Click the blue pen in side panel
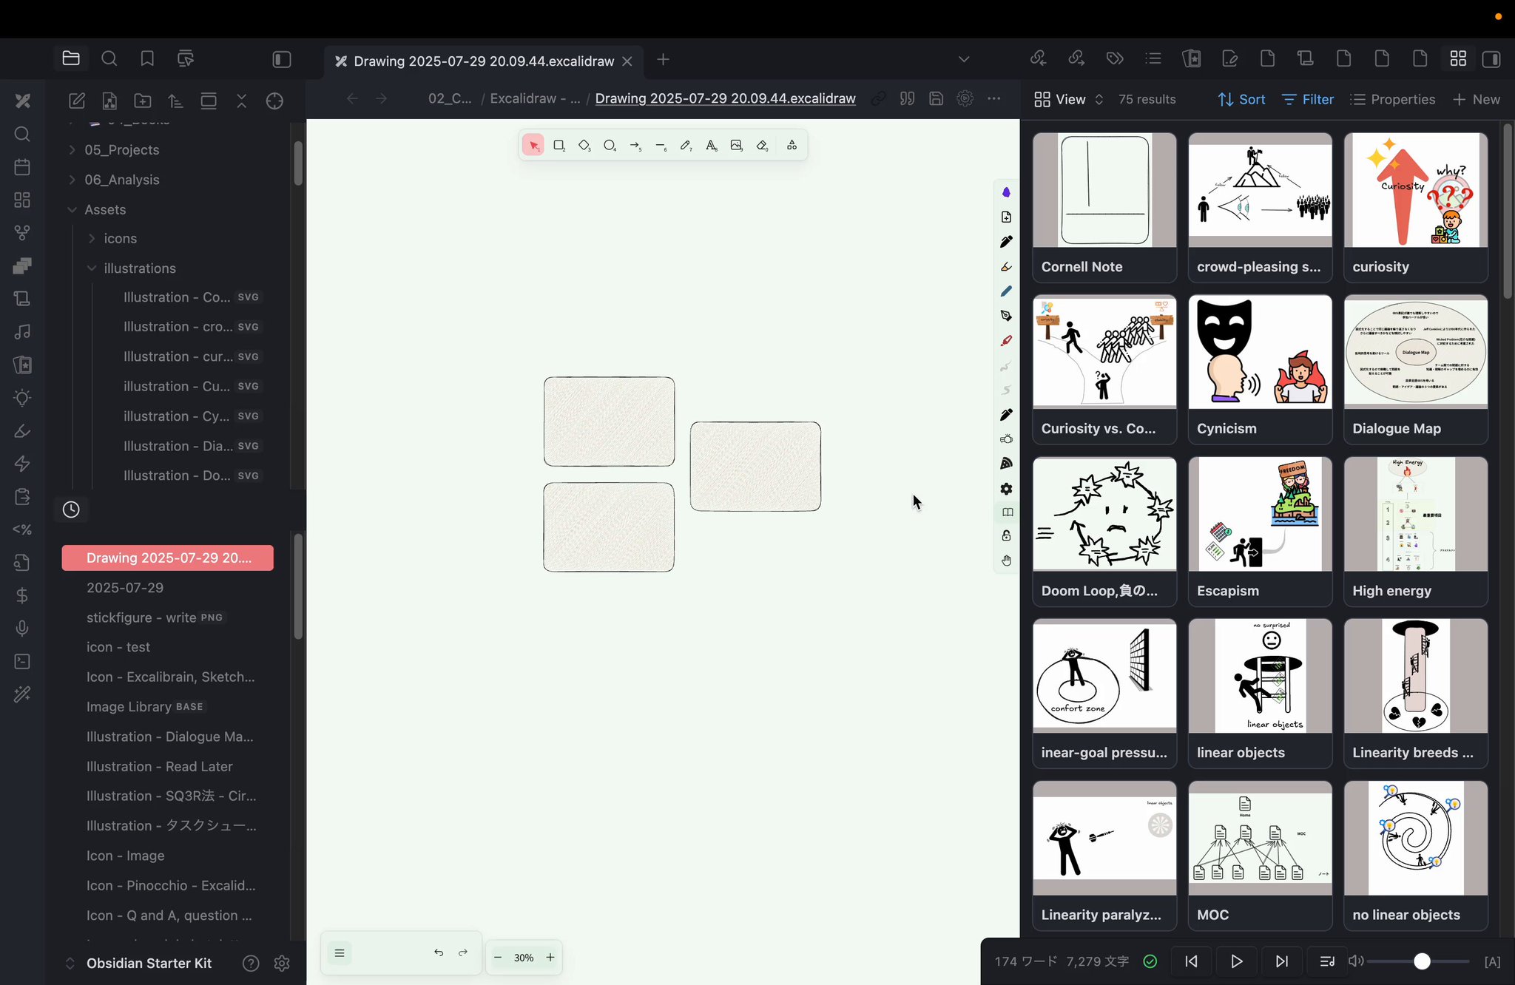Screen dimensions: 1515x985 point(1006,291)
